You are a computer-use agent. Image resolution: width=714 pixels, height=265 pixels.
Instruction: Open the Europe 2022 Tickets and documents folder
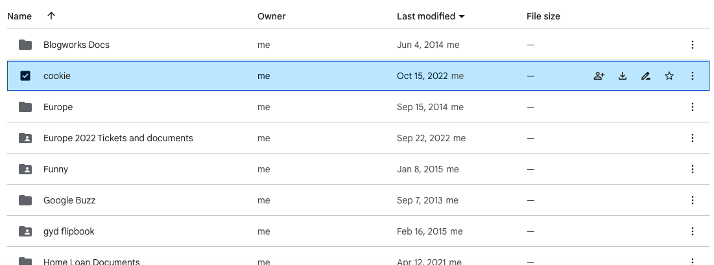coord(118,138)
